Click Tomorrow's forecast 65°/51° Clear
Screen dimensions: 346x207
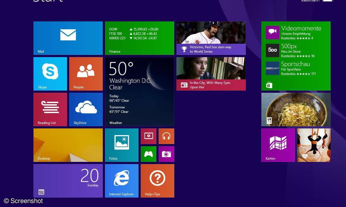tap(119, 110)
